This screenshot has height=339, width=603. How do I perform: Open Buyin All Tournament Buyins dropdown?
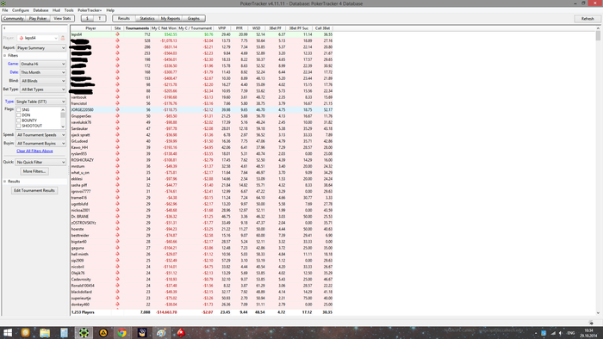40,143
